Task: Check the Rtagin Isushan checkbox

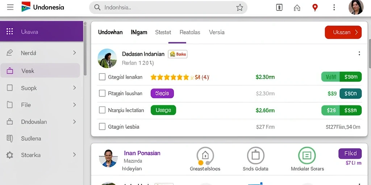Action: point(102,94)
